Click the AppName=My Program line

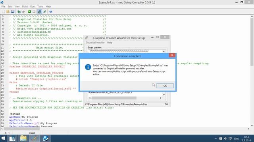(24, 117)
